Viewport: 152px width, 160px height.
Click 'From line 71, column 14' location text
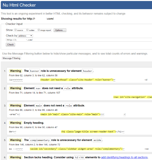tap(34, 93)
